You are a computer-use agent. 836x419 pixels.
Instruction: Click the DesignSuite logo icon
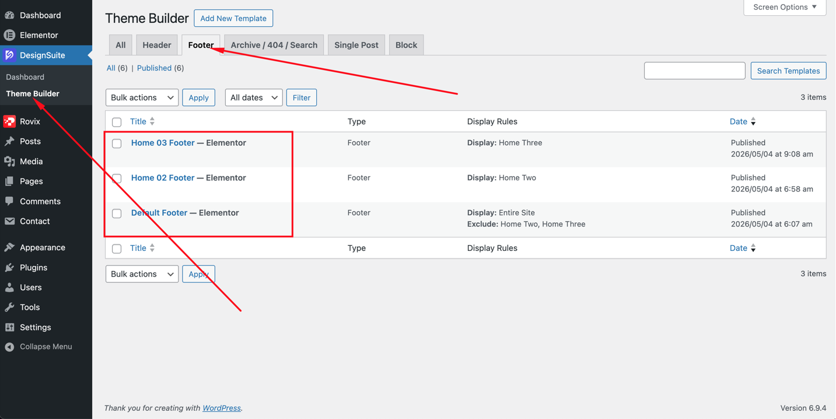coord(9,55)
